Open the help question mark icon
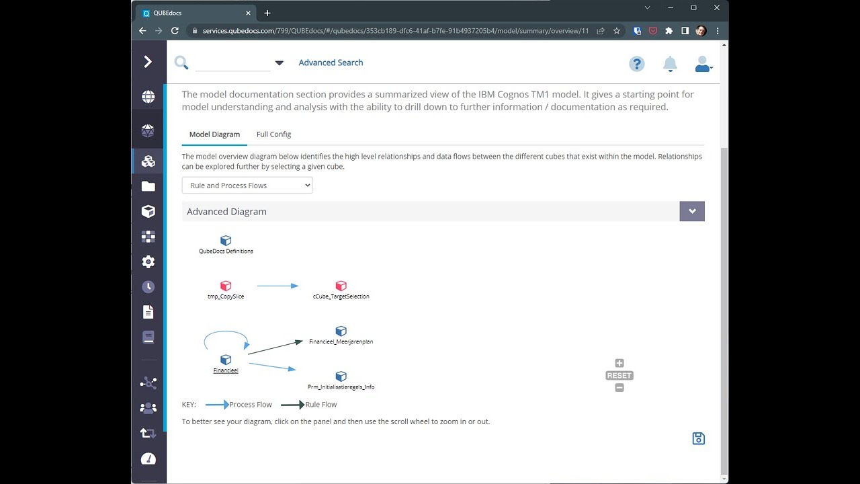Screen dimensions: 860x484 (637, 64)
